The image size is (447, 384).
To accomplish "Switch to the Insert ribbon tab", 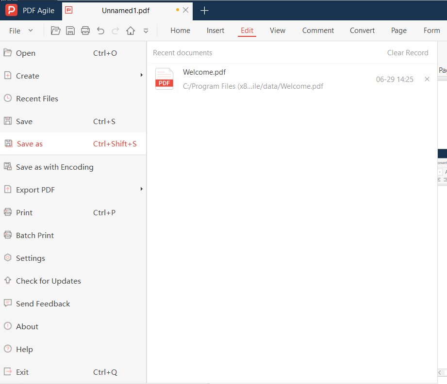I will 215,31.
